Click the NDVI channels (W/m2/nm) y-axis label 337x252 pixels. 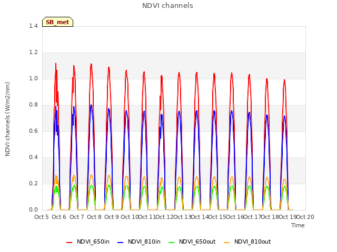pos(7,119)
